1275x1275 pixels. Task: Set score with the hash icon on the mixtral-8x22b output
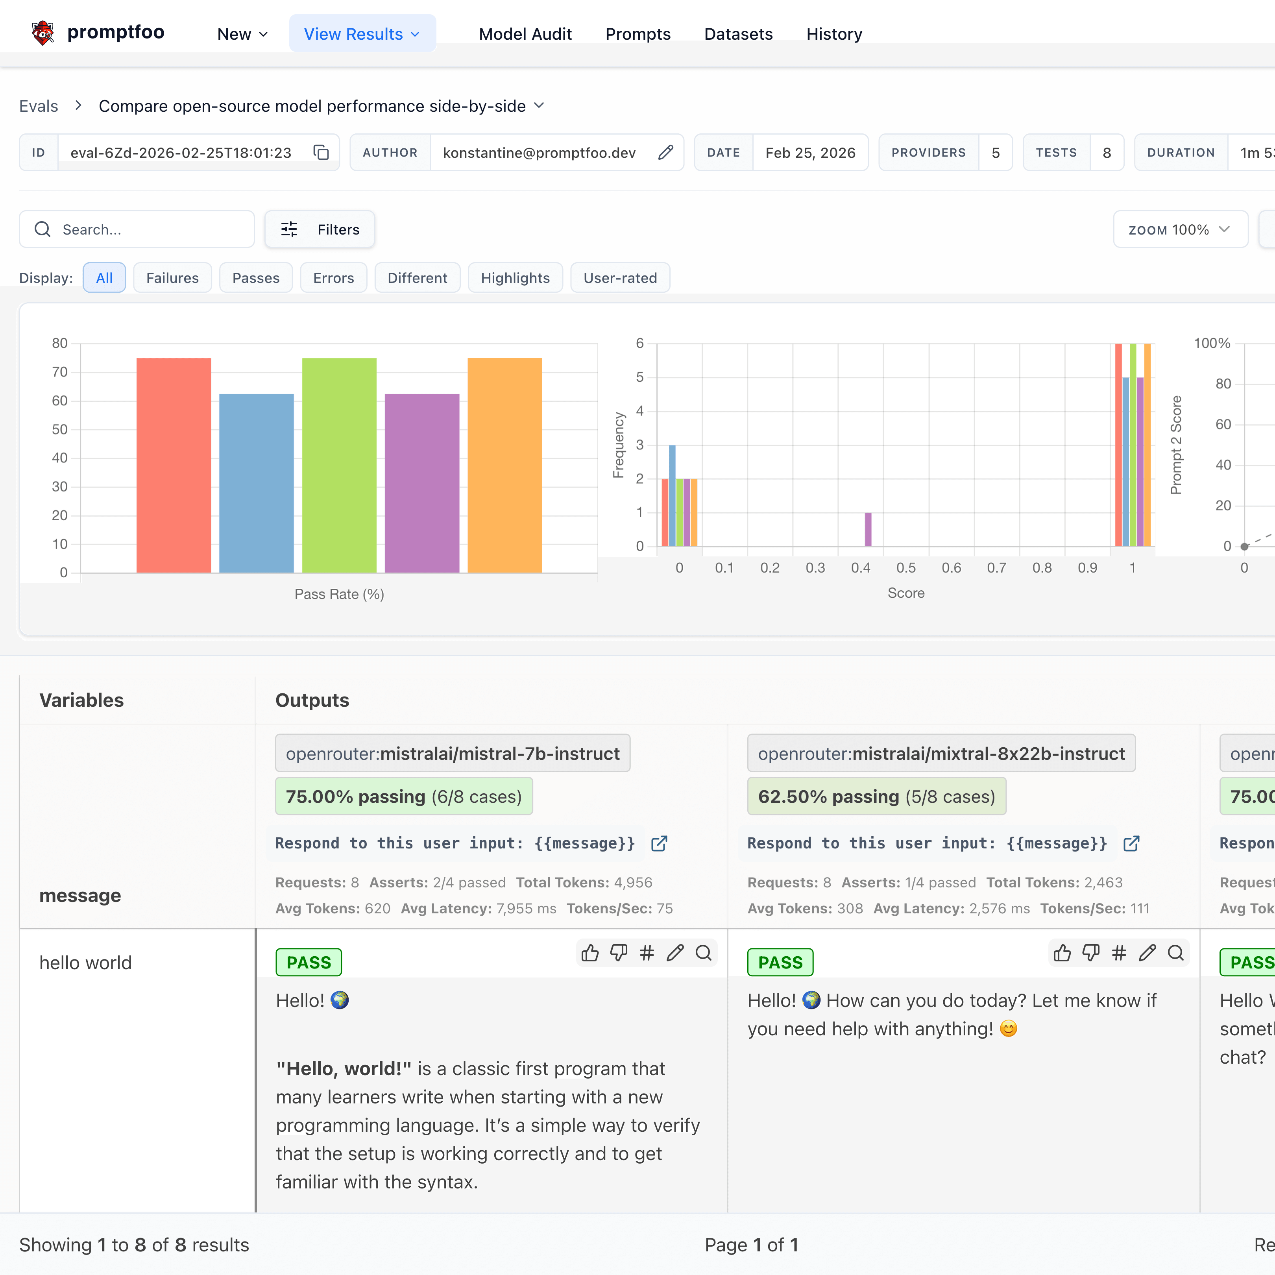pyautogui.click(x=1119, y=953)
